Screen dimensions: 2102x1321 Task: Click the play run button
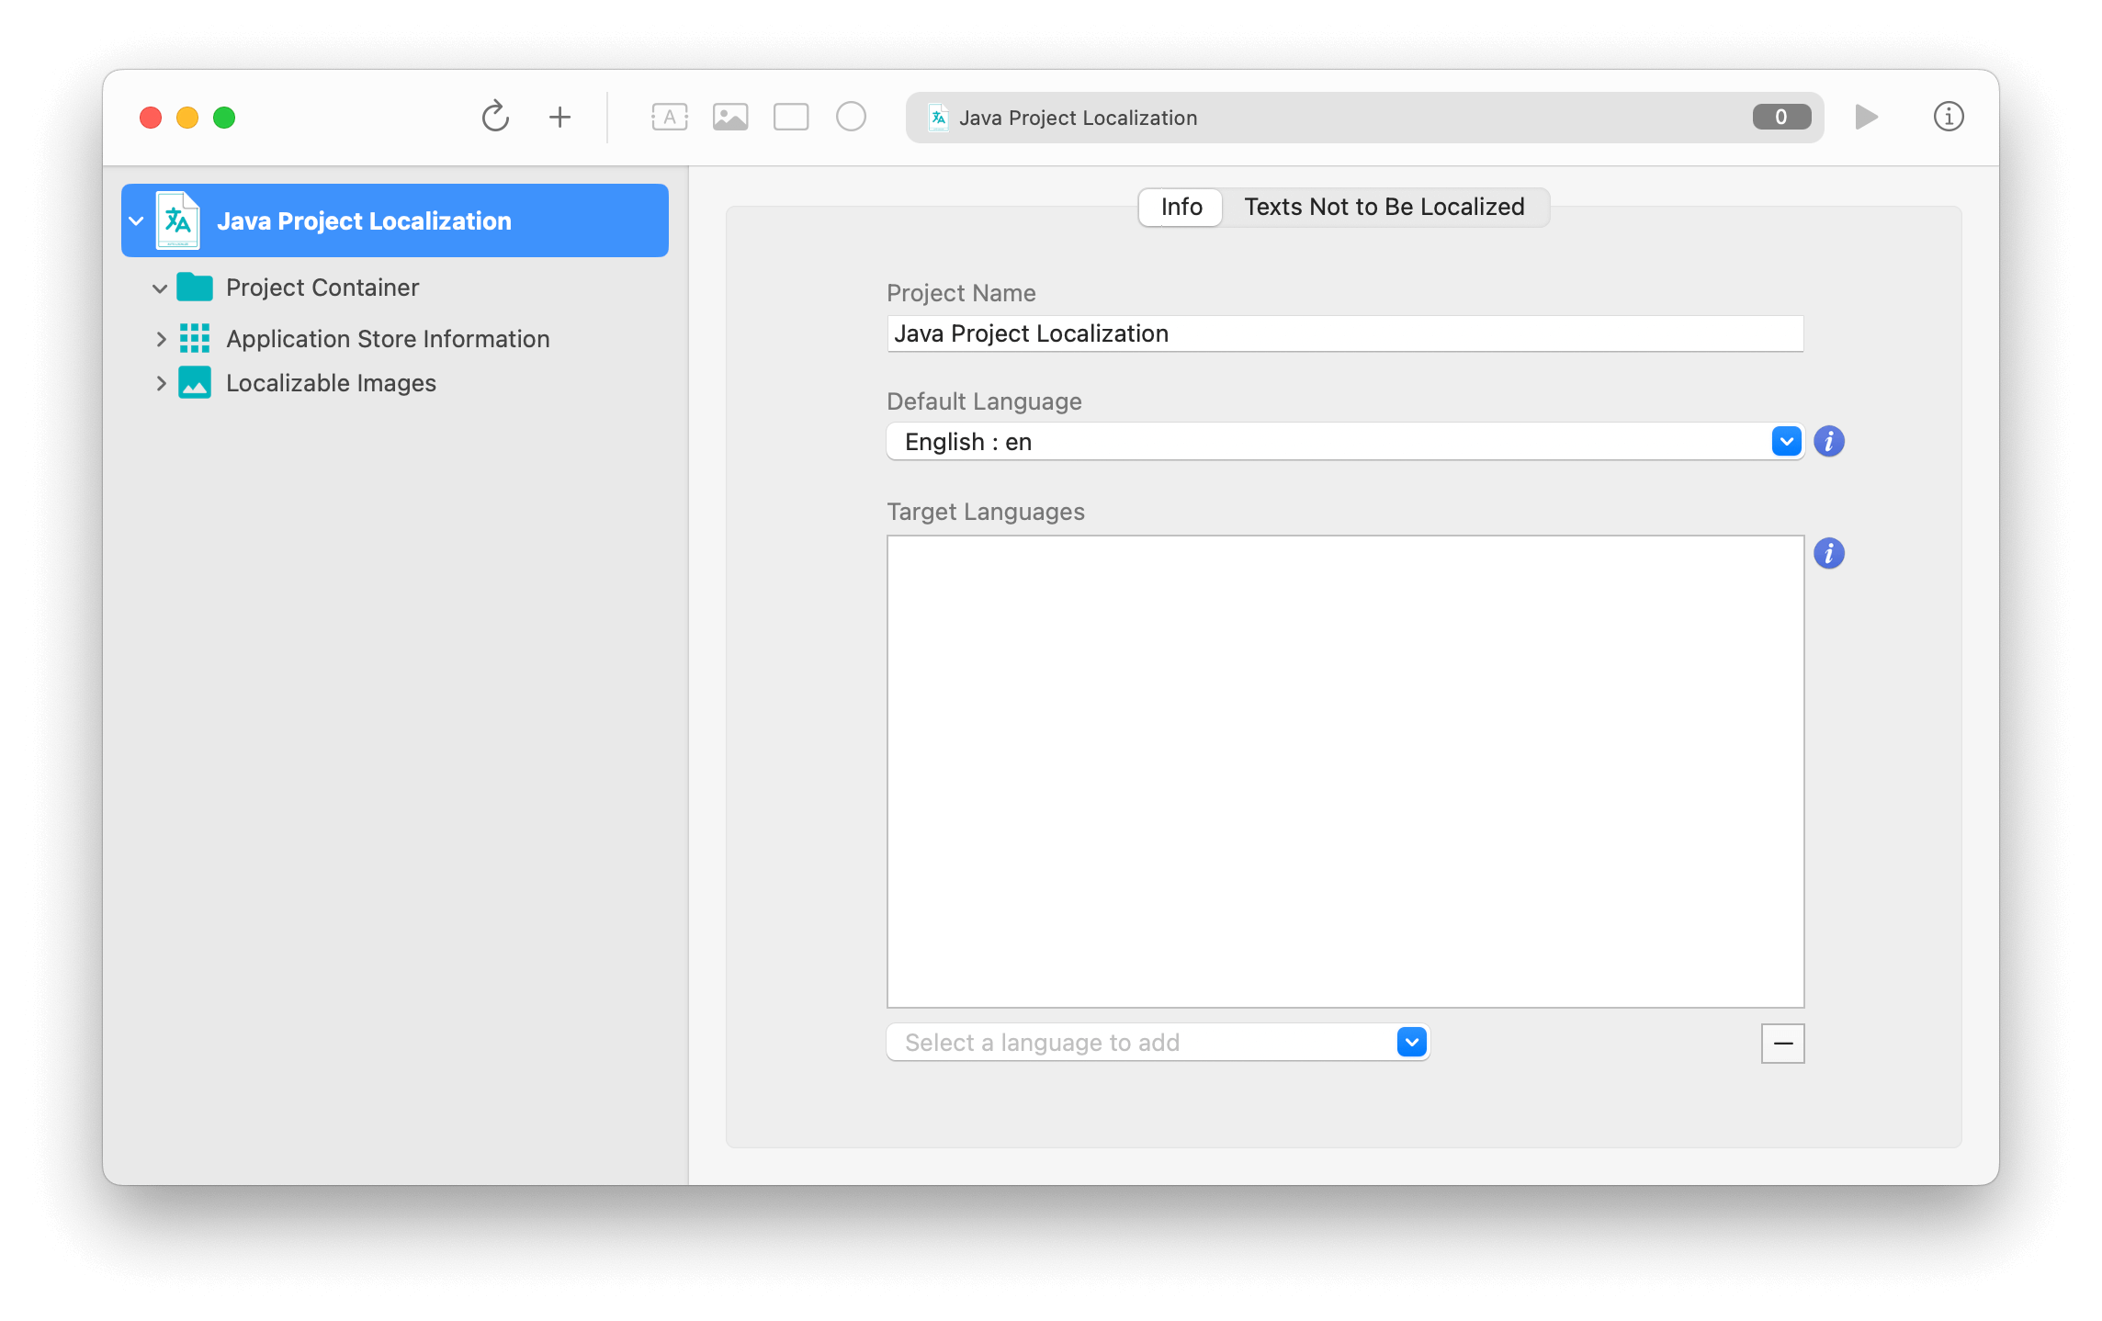tap(1866, 117)
